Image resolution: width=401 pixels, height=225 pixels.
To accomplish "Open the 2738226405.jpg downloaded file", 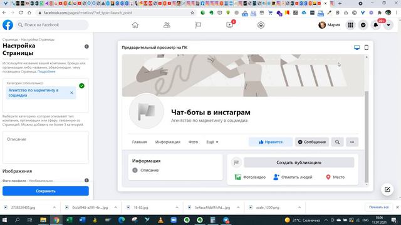I will pyautogui.click(x=23, y=207).
